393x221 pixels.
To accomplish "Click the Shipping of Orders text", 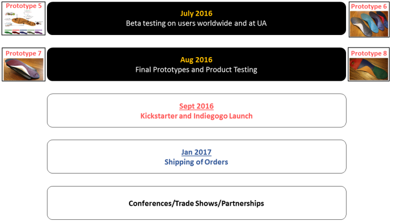I will tap(196, 162).
